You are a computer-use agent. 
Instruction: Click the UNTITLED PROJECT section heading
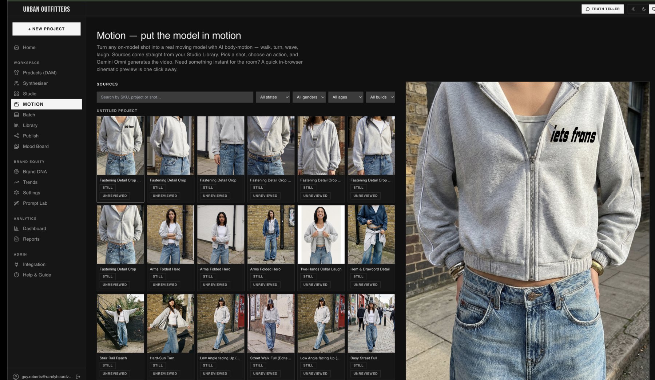117,111
